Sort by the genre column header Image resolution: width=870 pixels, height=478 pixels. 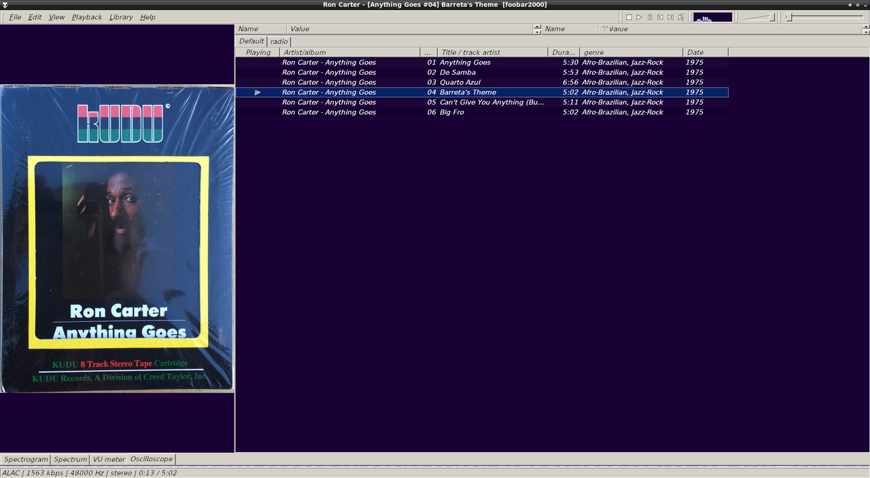tap(631, 52)
